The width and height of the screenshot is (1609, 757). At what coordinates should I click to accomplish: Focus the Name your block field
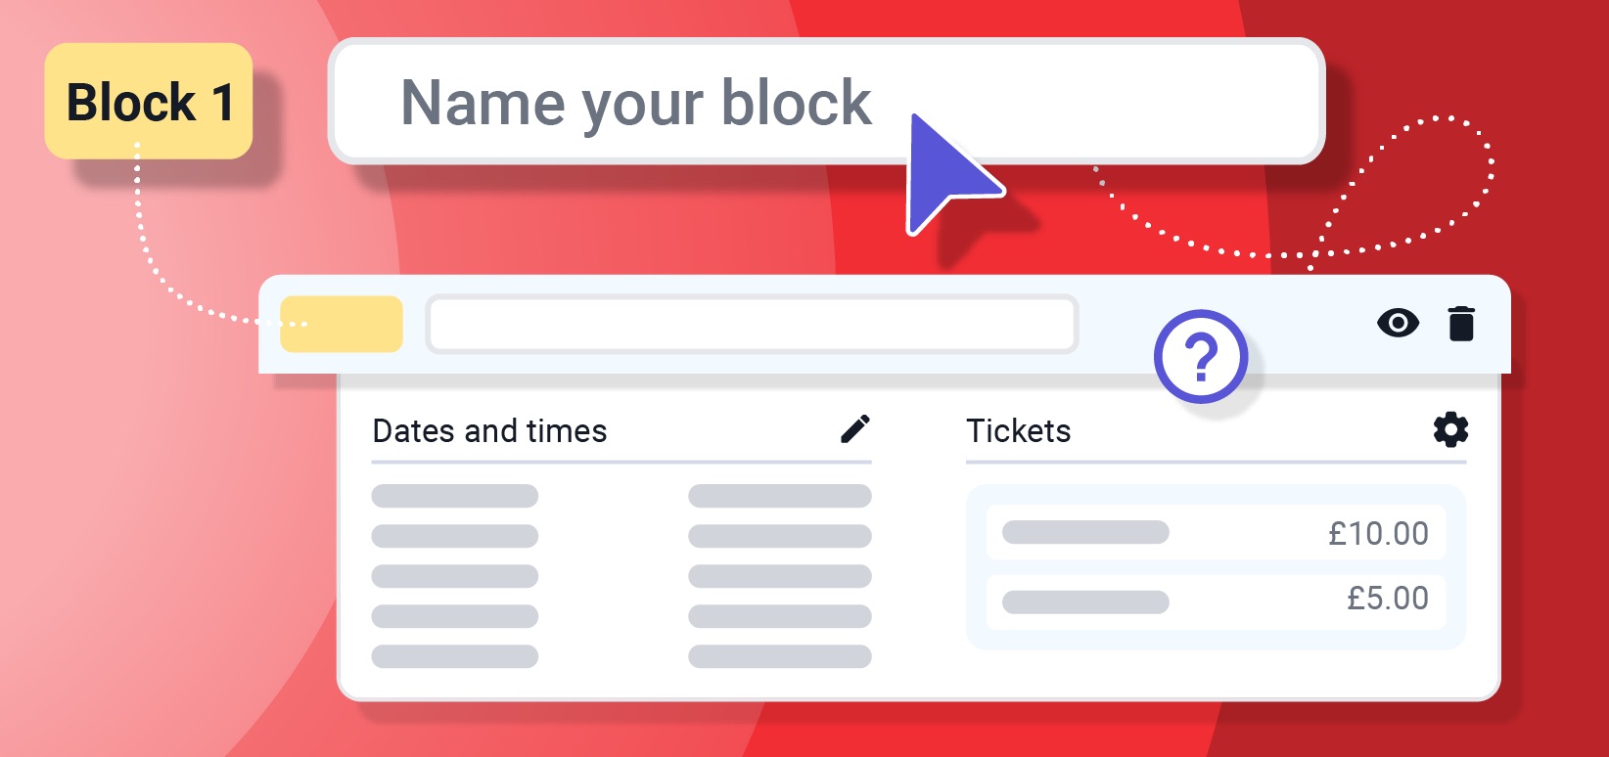[x=827, y=102]
